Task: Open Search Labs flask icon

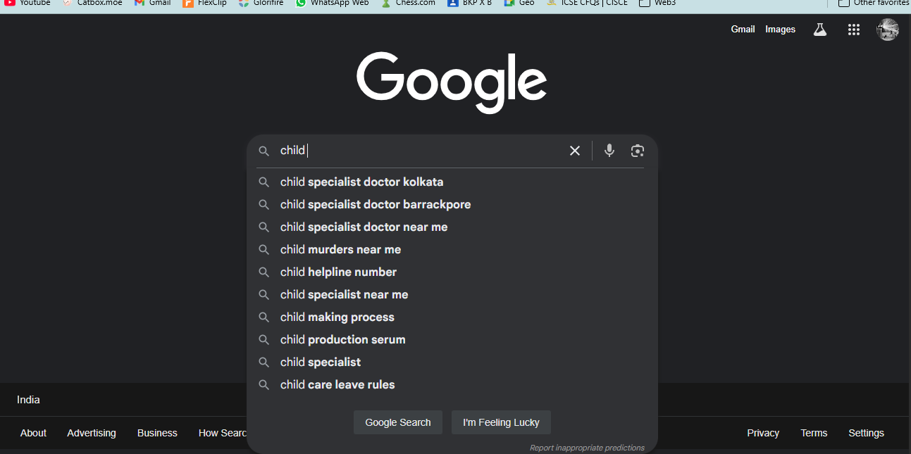Action: (819, 30)
